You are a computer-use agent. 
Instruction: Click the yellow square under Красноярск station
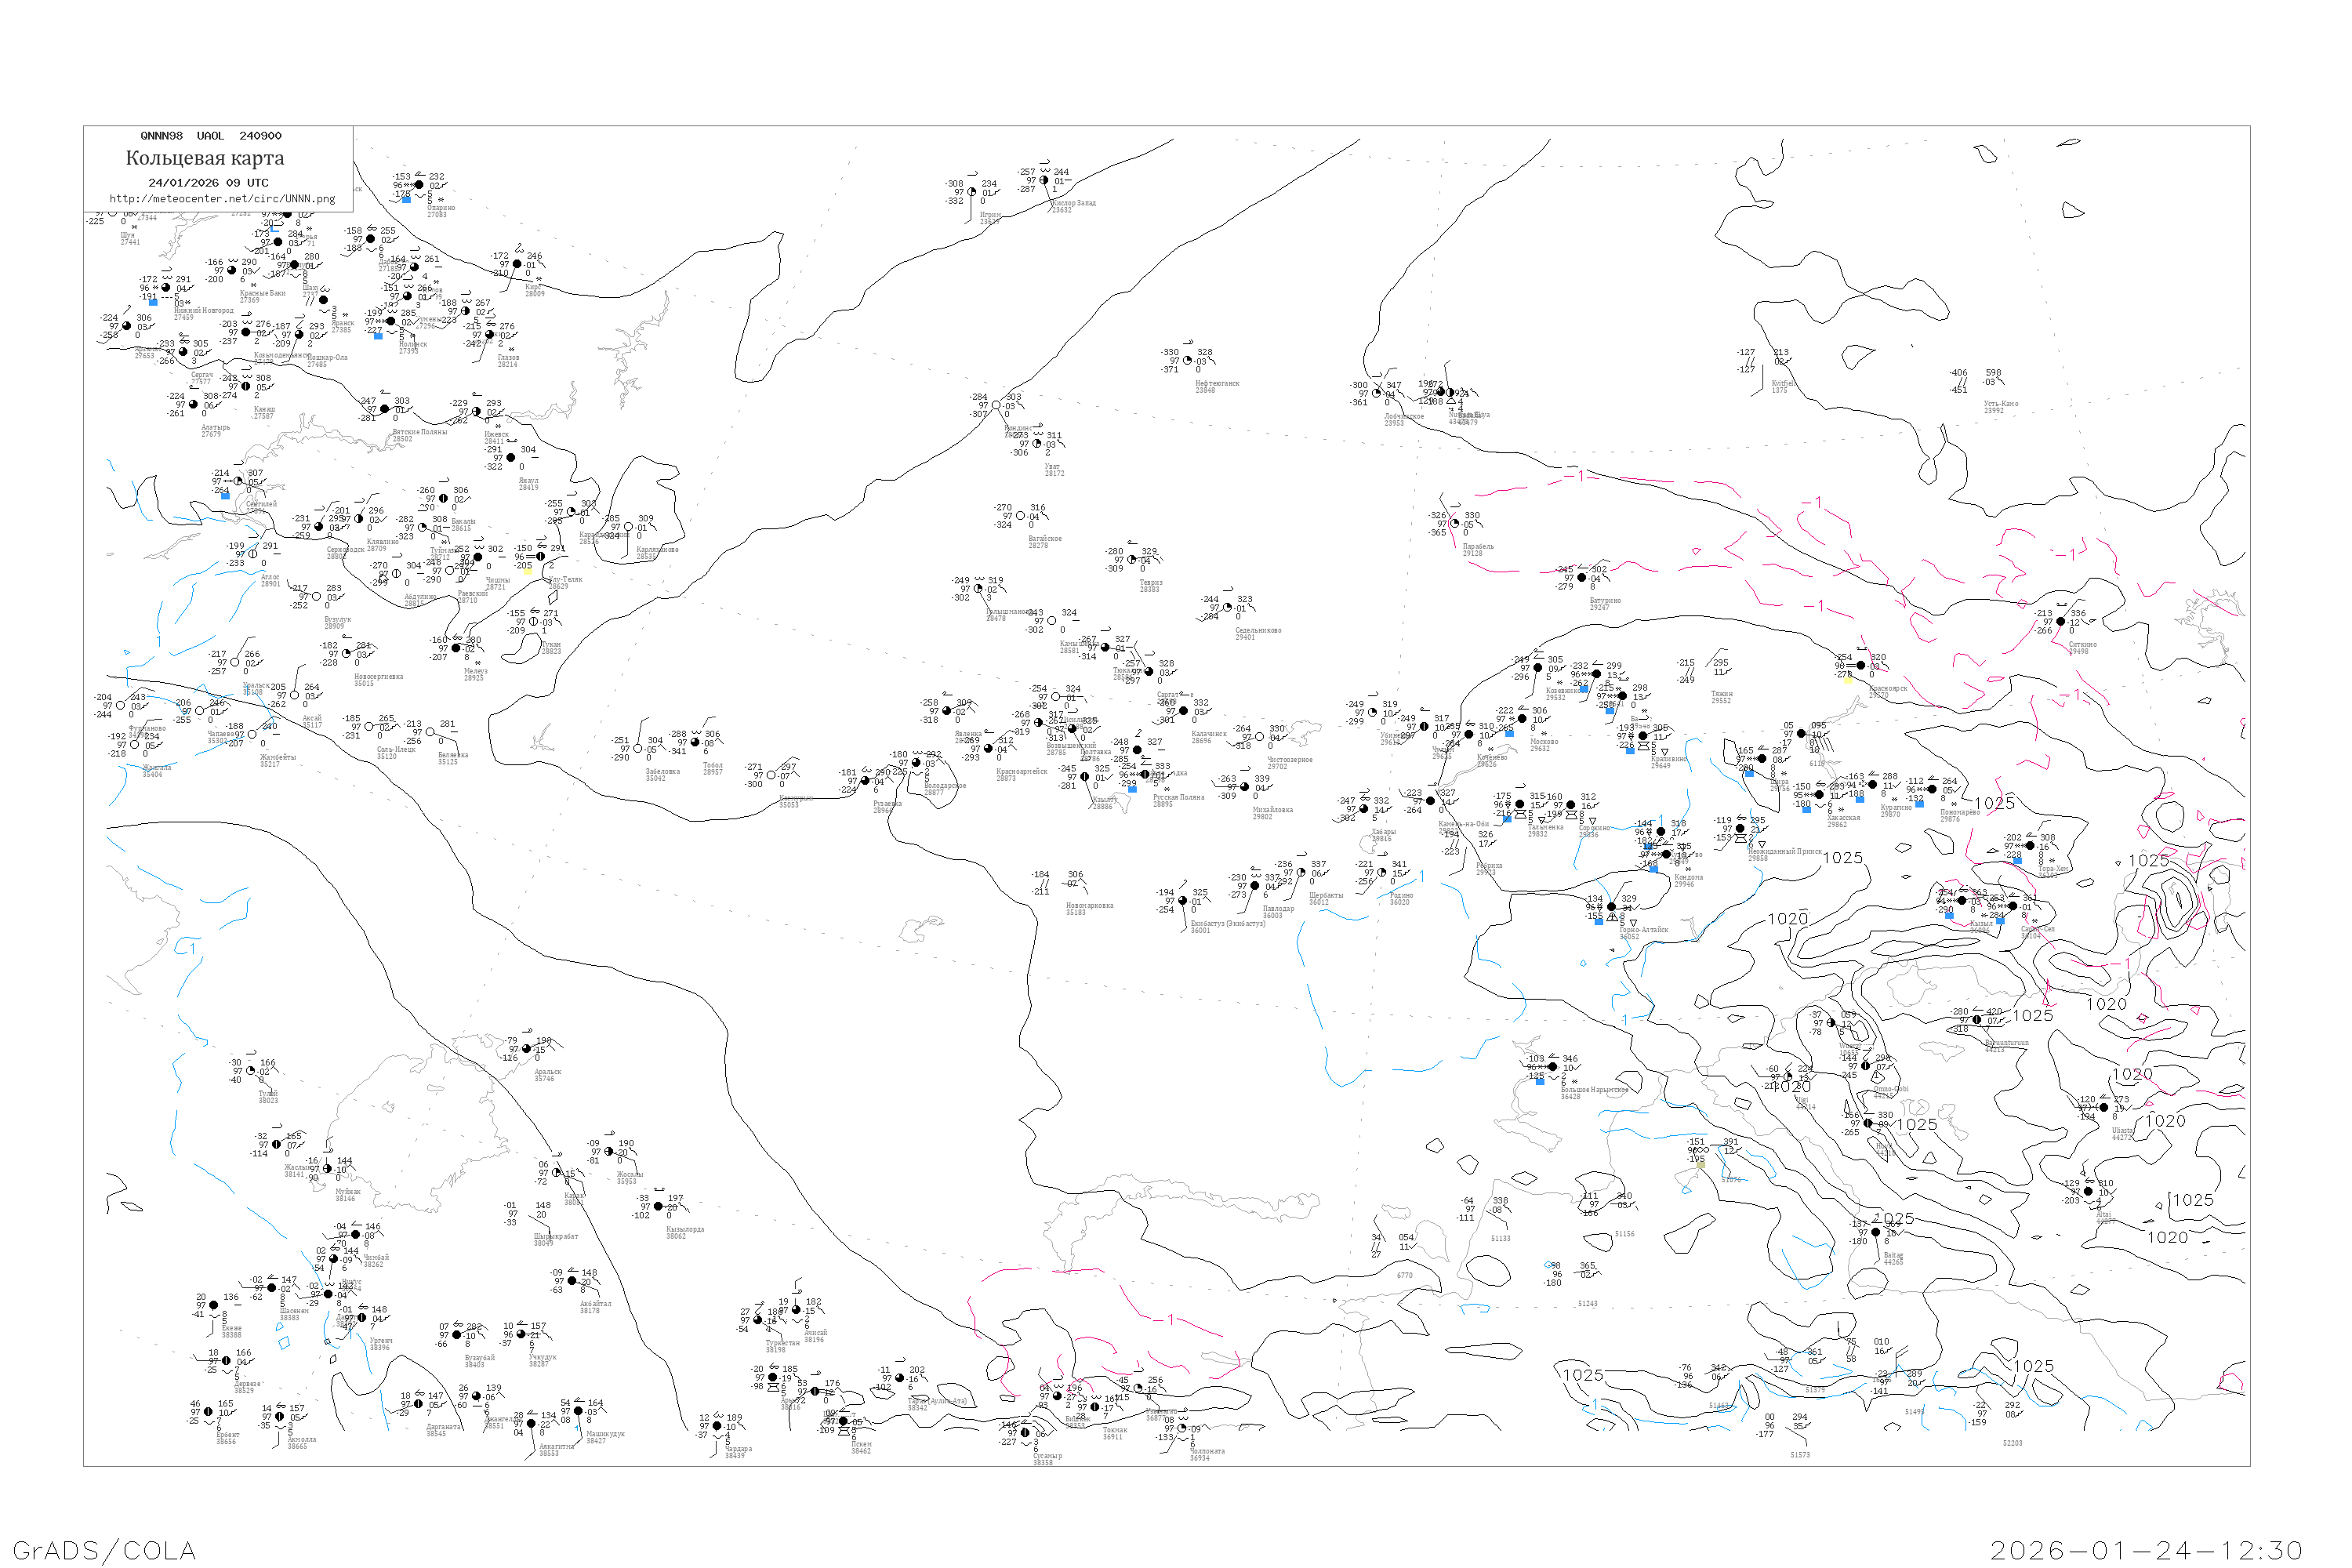(x=1848, y=680)
